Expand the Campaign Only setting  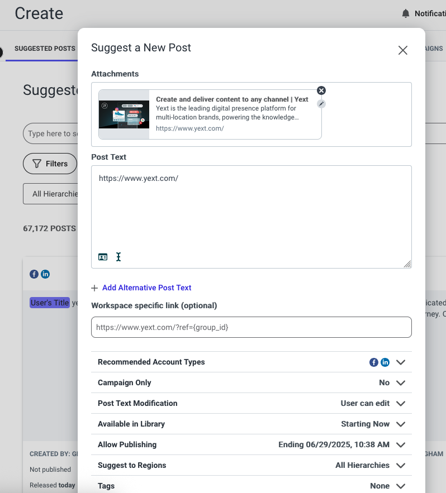[x=251, y=382]
